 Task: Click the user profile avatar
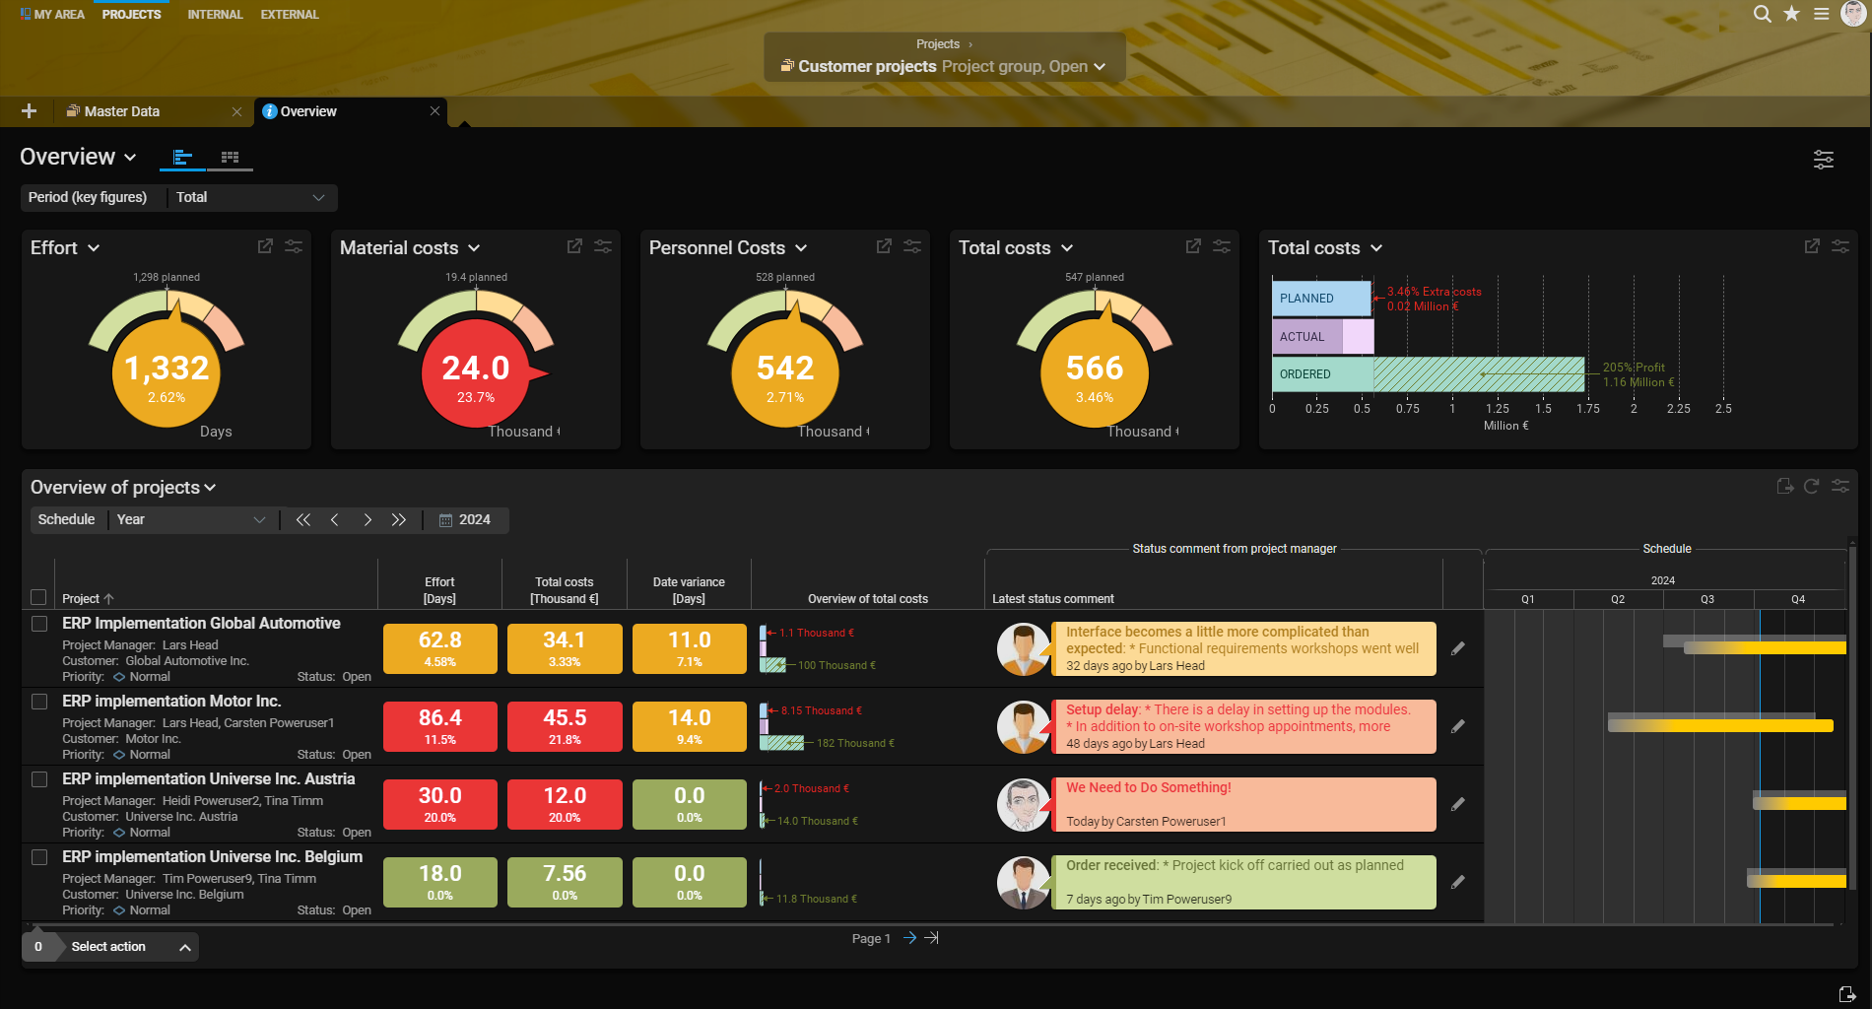[x=1852, y=14]
